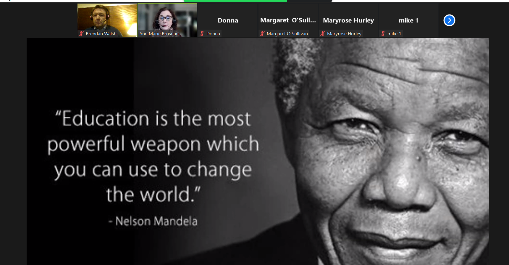This screenshot has width=509, height=265.
Task: Select Ann Marie Brosnan's video thumbnail
Action: (167, 20)
